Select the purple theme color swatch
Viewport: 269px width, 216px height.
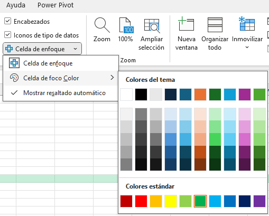[245, 95]
